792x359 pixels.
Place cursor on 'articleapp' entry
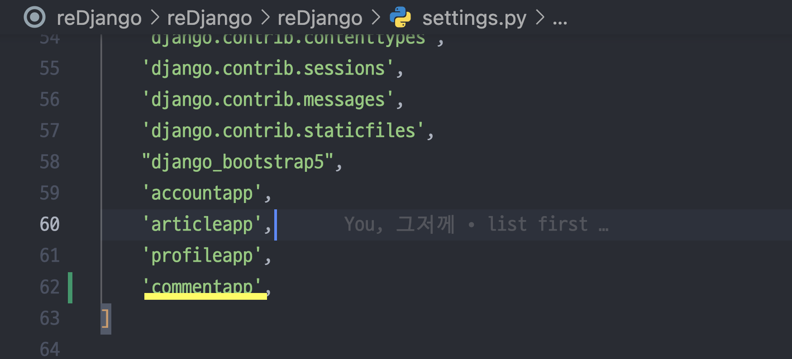coord(202,224)
